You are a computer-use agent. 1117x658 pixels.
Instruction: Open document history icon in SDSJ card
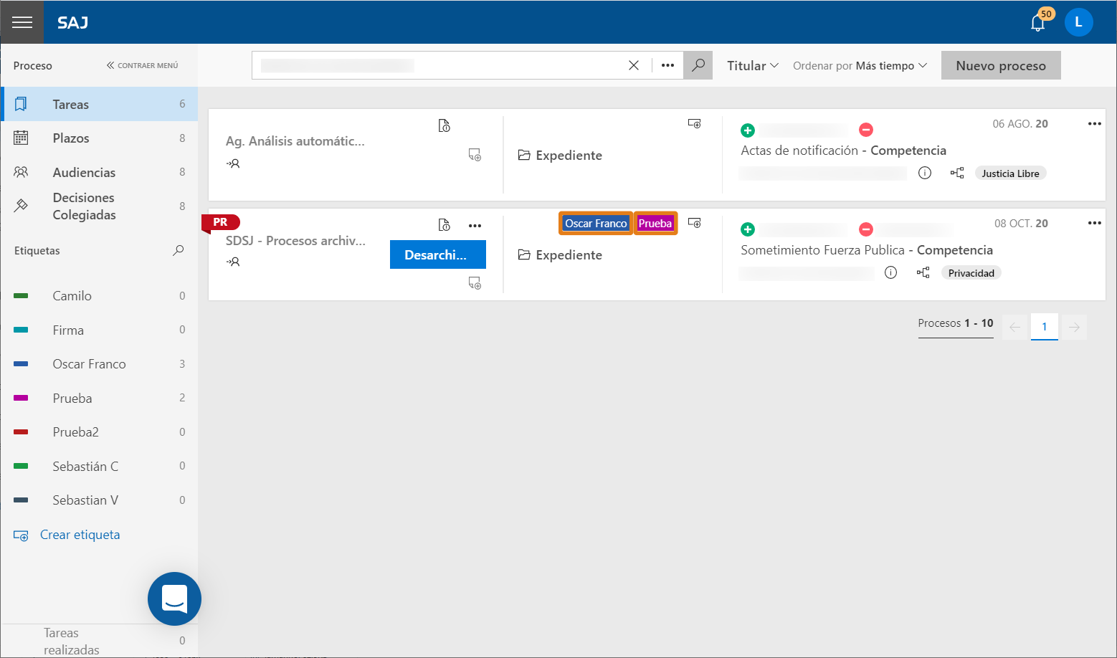(x=445, y=225)
